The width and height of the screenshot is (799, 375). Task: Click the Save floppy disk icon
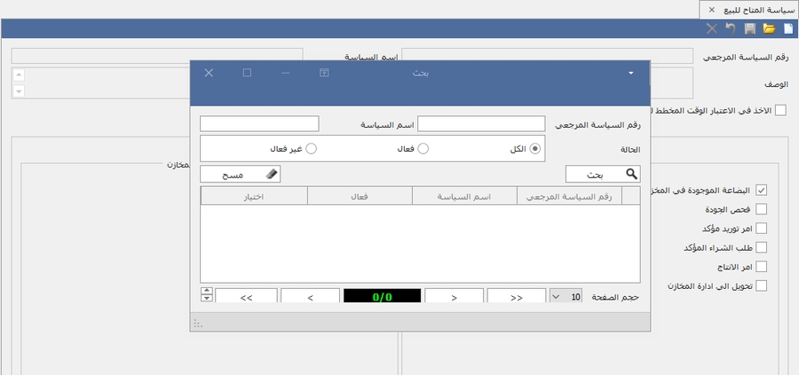(750, 29)
